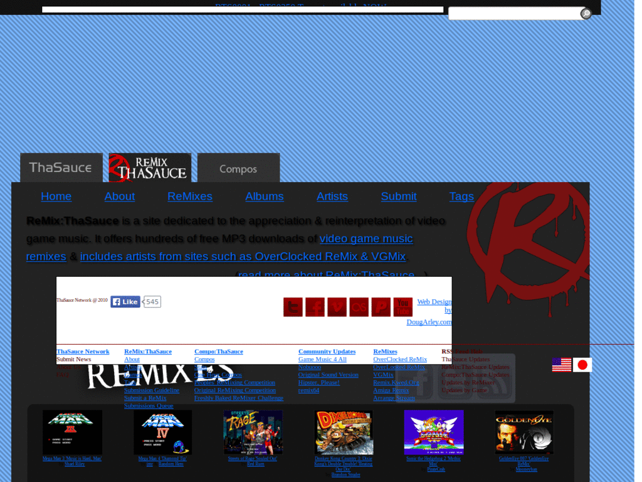642x482 pixels.
Task: Open Original ReMixing Competition link
Action: (235, 390)
